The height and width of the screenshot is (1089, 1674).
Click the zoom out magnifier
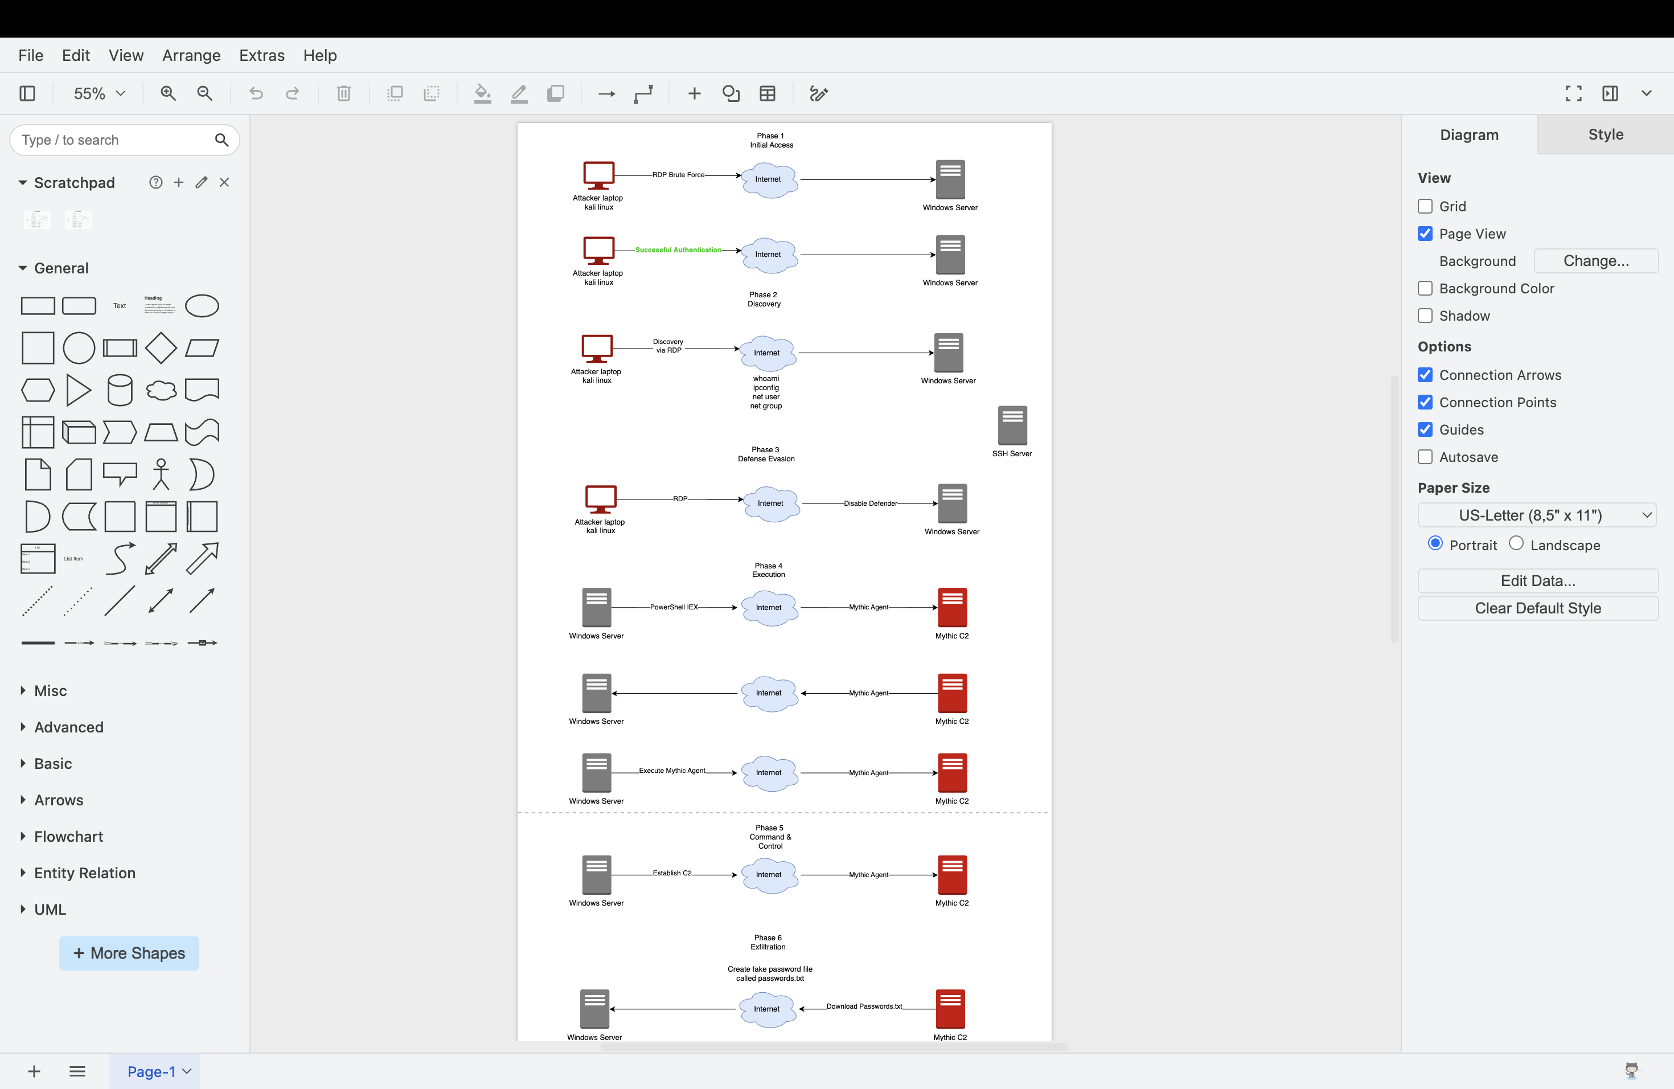coord(204,93)
